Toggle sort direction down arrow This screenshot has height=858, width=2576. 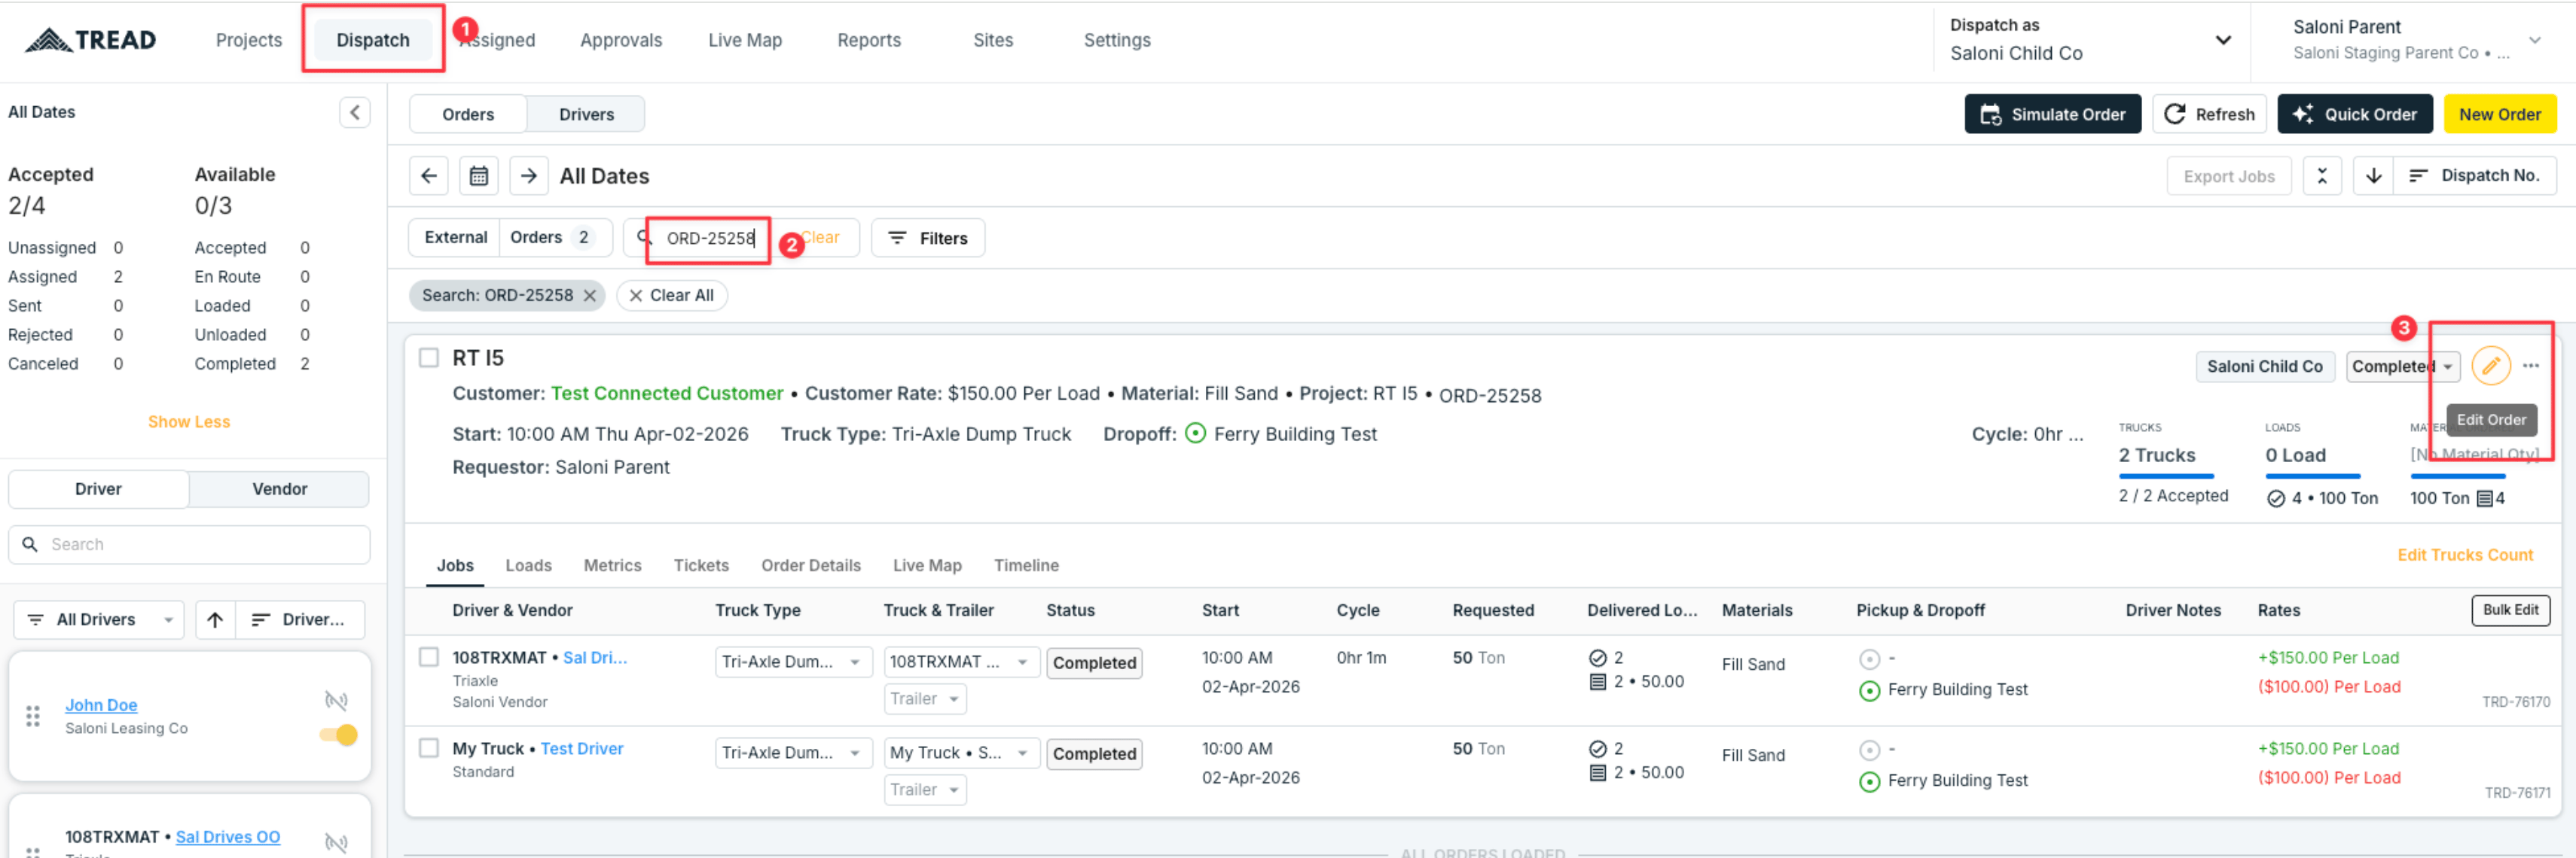pyautogui.click(x=2373, y=176)
